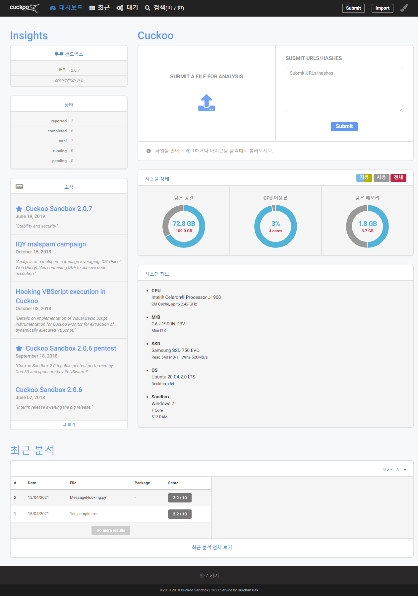Open the IQY malspam campaign article
418x596 pixels.
tap(51, 244)
